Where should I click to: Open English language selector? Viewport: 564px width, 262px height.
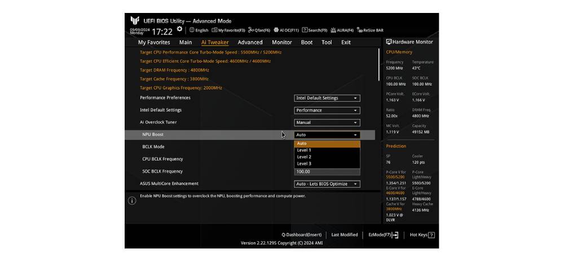pyautogui.click(x=199, y=30)
